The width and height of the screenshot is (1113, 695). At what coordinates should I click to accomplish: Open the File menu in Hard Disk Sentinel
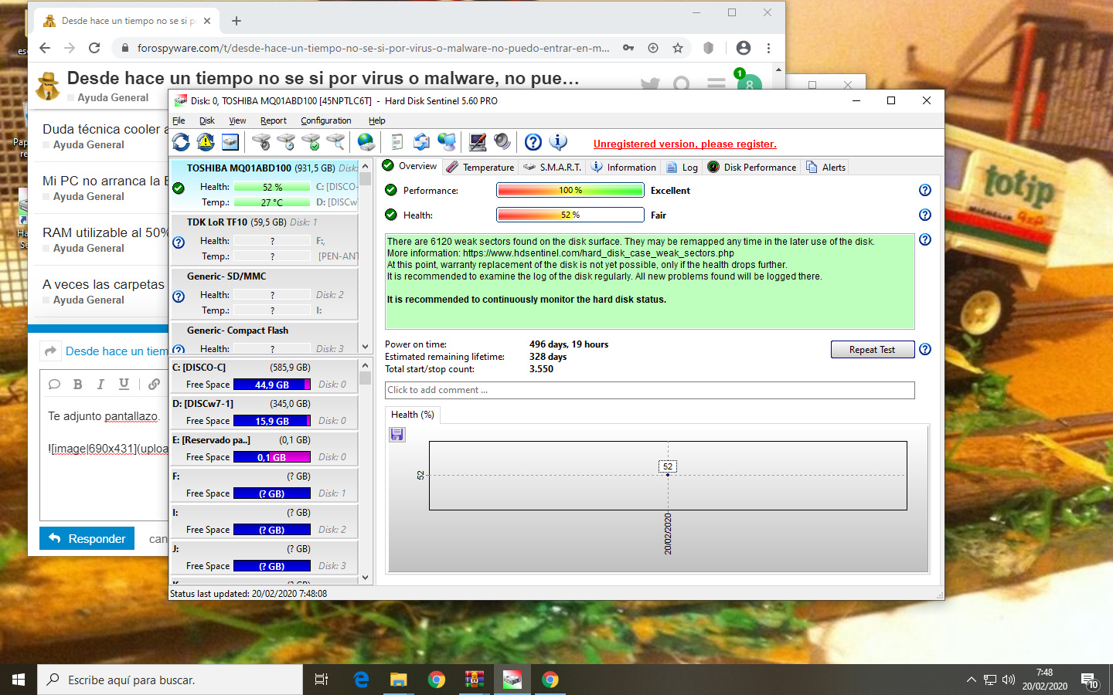tap(179, 120)
